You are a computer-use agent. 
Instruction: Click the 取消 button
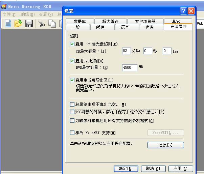point(153,169)
